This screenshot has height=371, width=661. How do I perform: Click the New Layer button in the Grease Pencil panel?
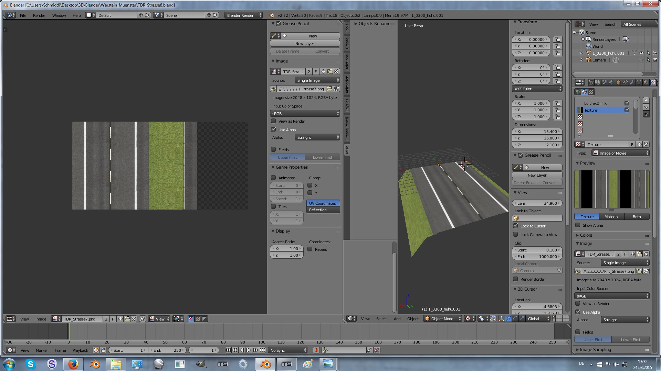[305, 44]
